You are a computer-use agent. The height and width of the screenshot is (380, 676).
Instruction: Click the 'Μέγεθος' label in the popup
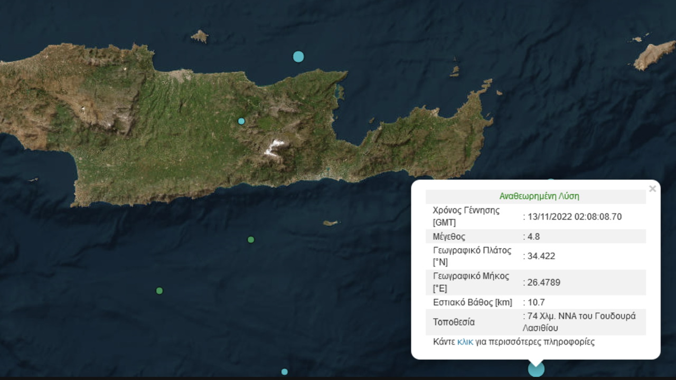tap(449, 236)
